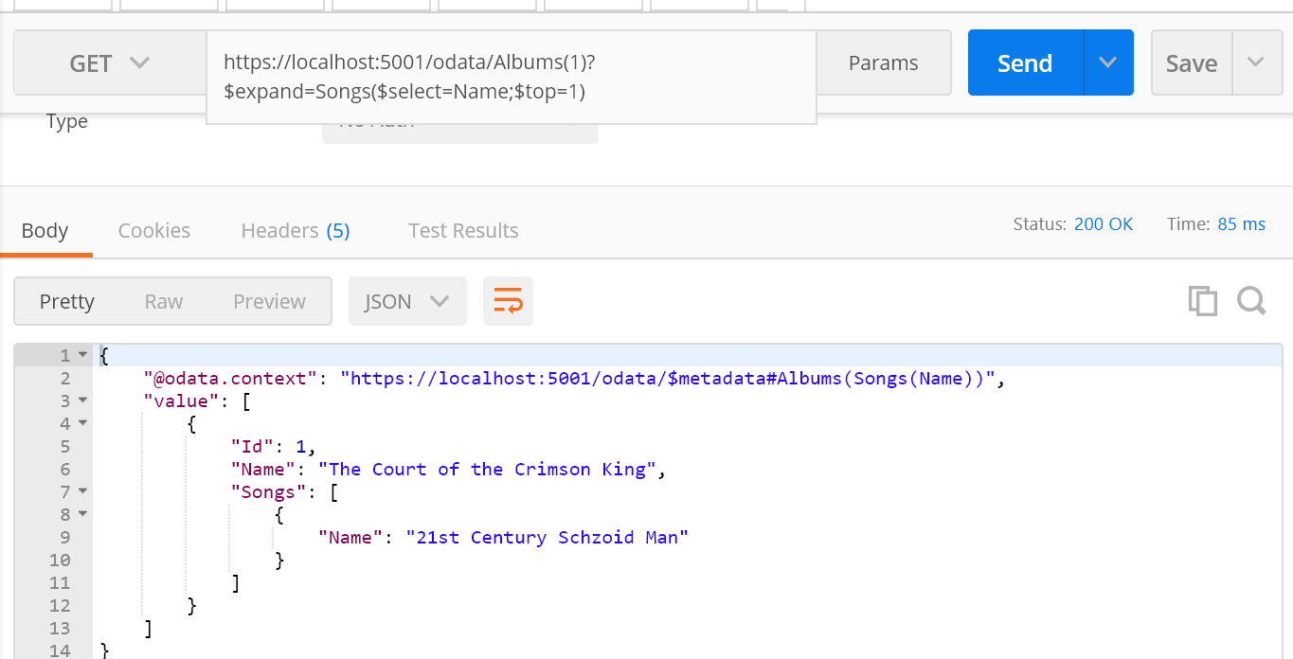Send the OData Albums request

(1024, 62)
